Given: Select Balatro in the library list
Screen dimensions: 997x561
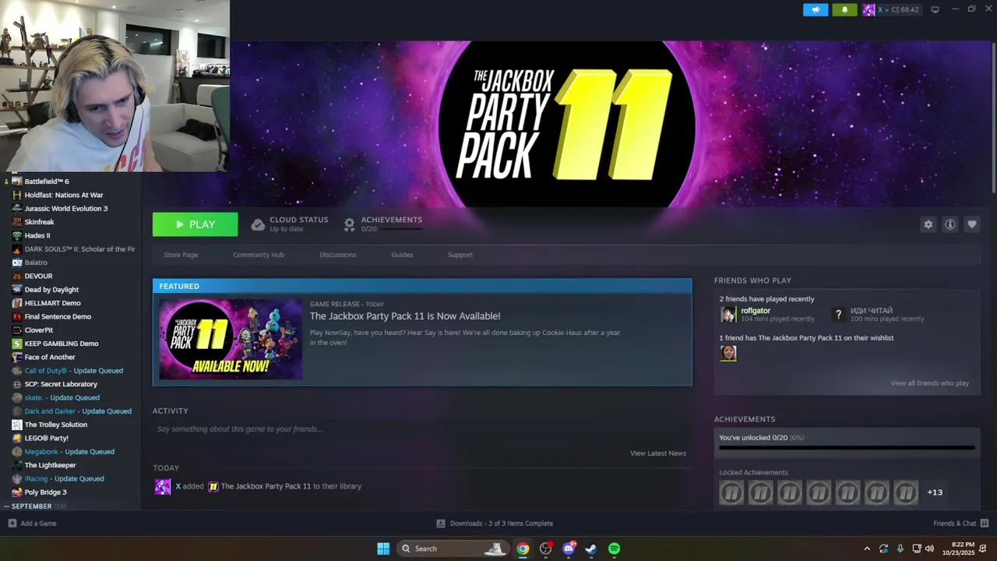Looking at the screenshot, I should (36, 263).
